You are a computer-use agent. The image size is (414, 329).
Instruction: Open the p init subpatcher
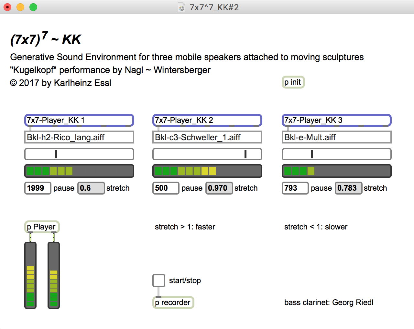(293, 82)
